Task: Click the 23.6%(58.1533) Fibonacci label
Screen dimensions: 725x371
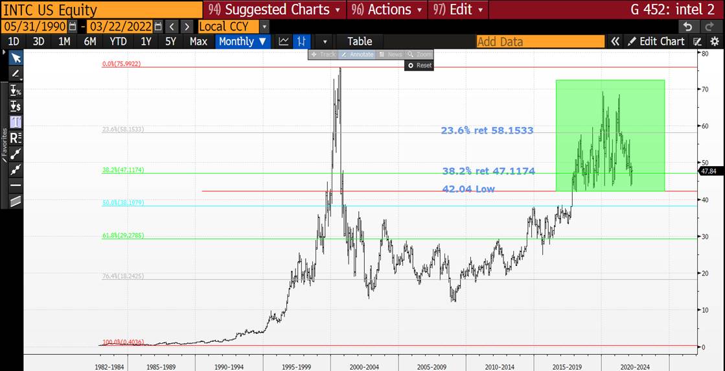Action: (123, 130)
